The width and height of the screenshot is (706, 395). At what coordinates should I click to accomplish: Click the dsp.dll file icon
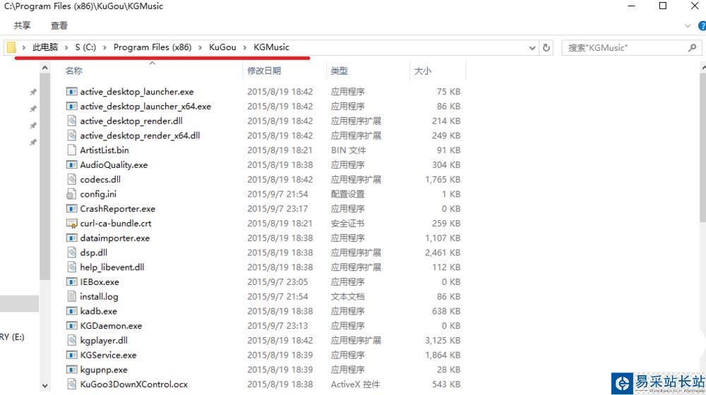(71, 253)
